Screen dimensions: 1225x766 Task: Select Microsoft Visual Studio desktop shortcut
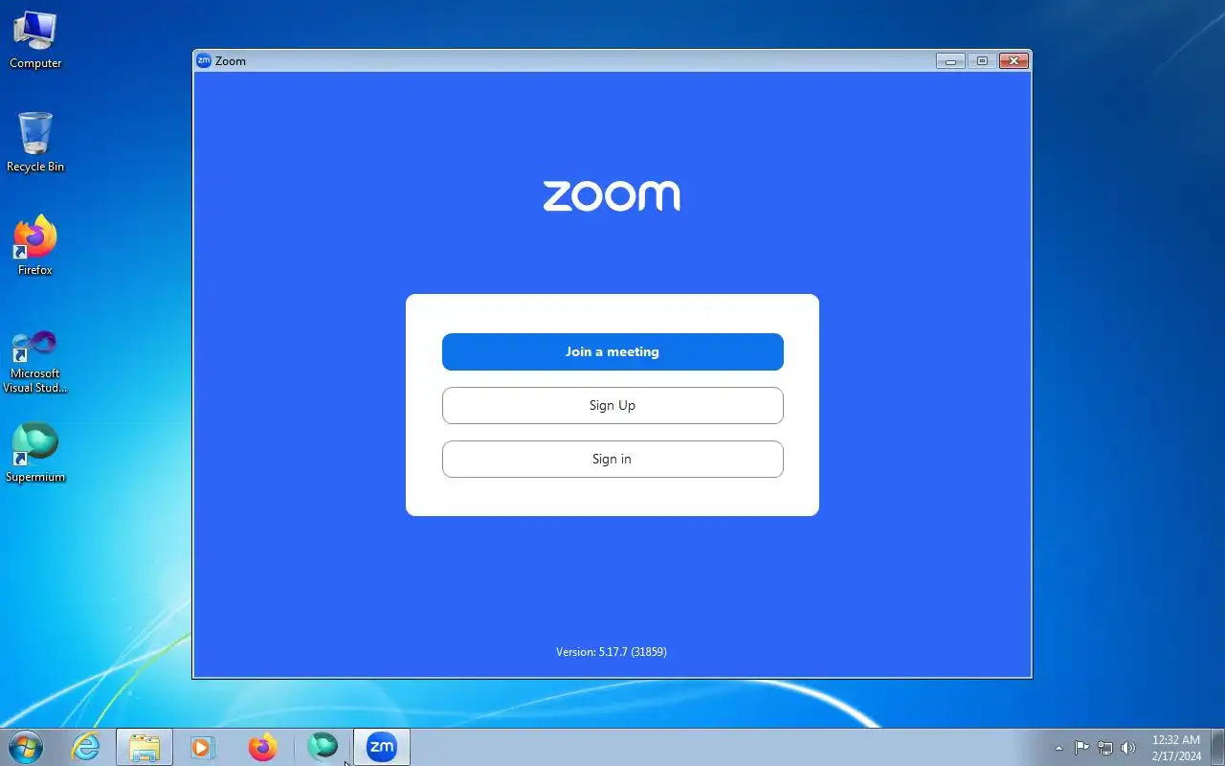(35, 361)
